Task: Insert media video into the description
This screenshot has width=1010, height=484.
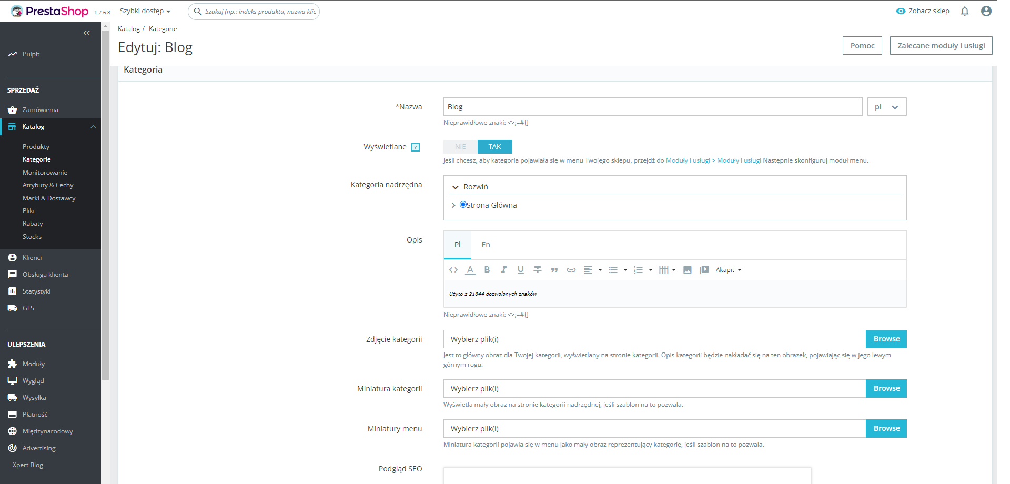Action: (x=704, y=270)
